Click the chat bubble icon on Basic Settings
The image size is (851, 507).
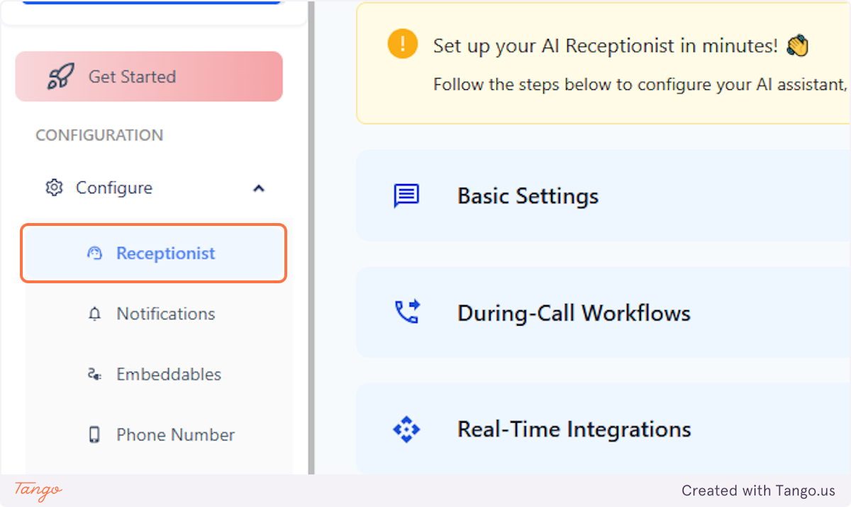pyautogui.click(x=405, y=196)
